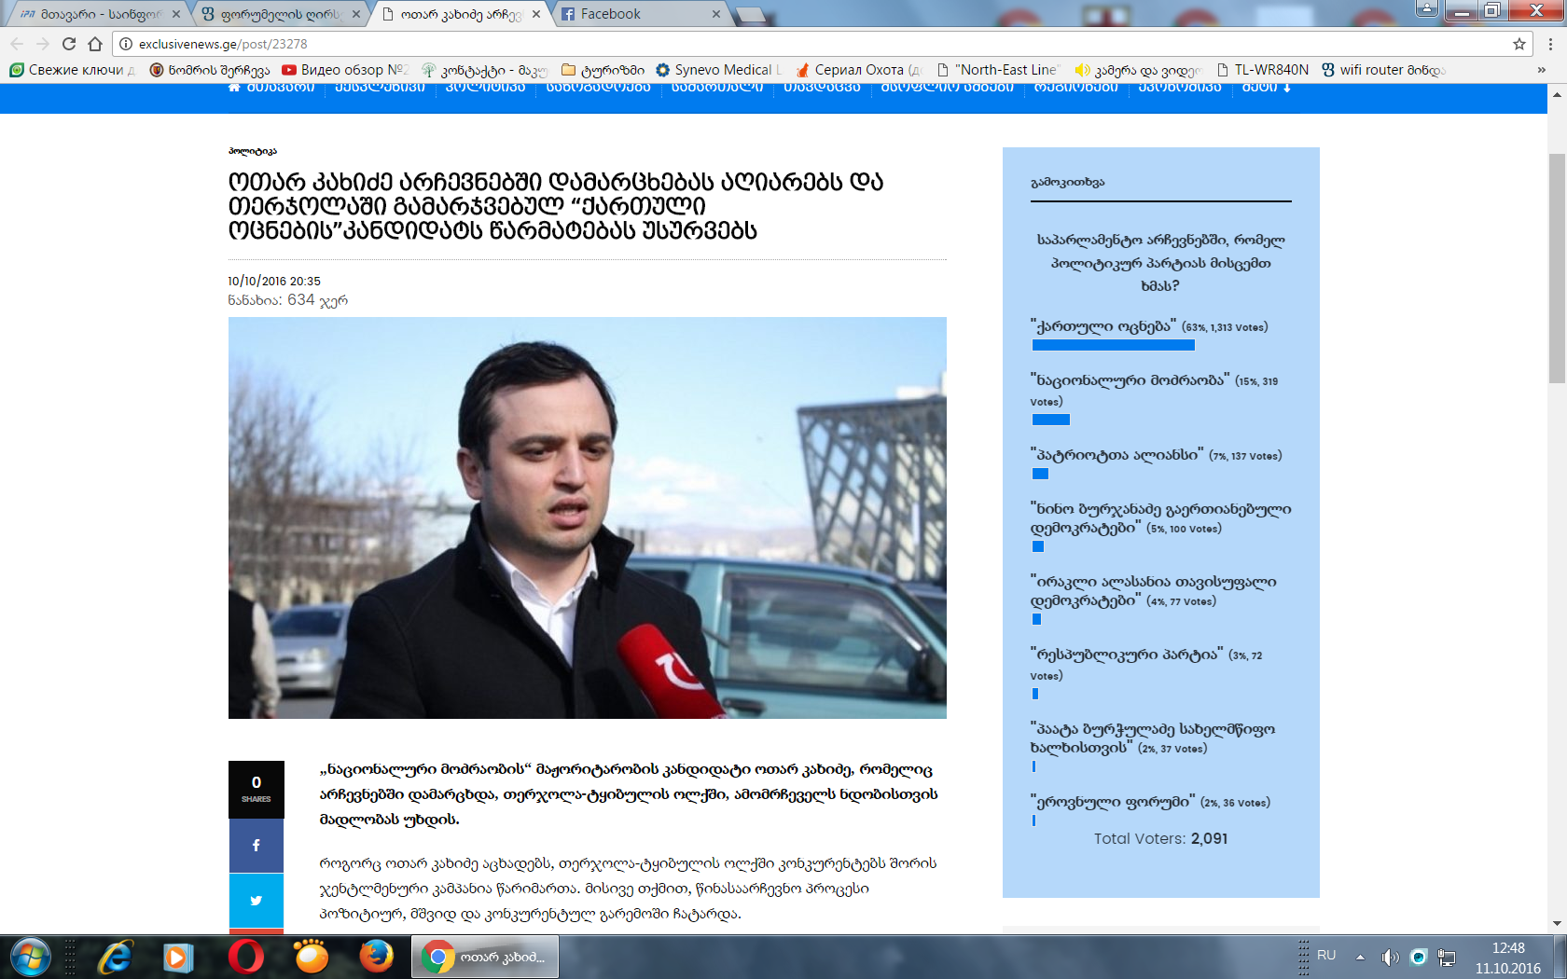The width and height of the screenshot is (1567, 979).
Task: Click the browser forward arrow
Action: click(43, 44)
